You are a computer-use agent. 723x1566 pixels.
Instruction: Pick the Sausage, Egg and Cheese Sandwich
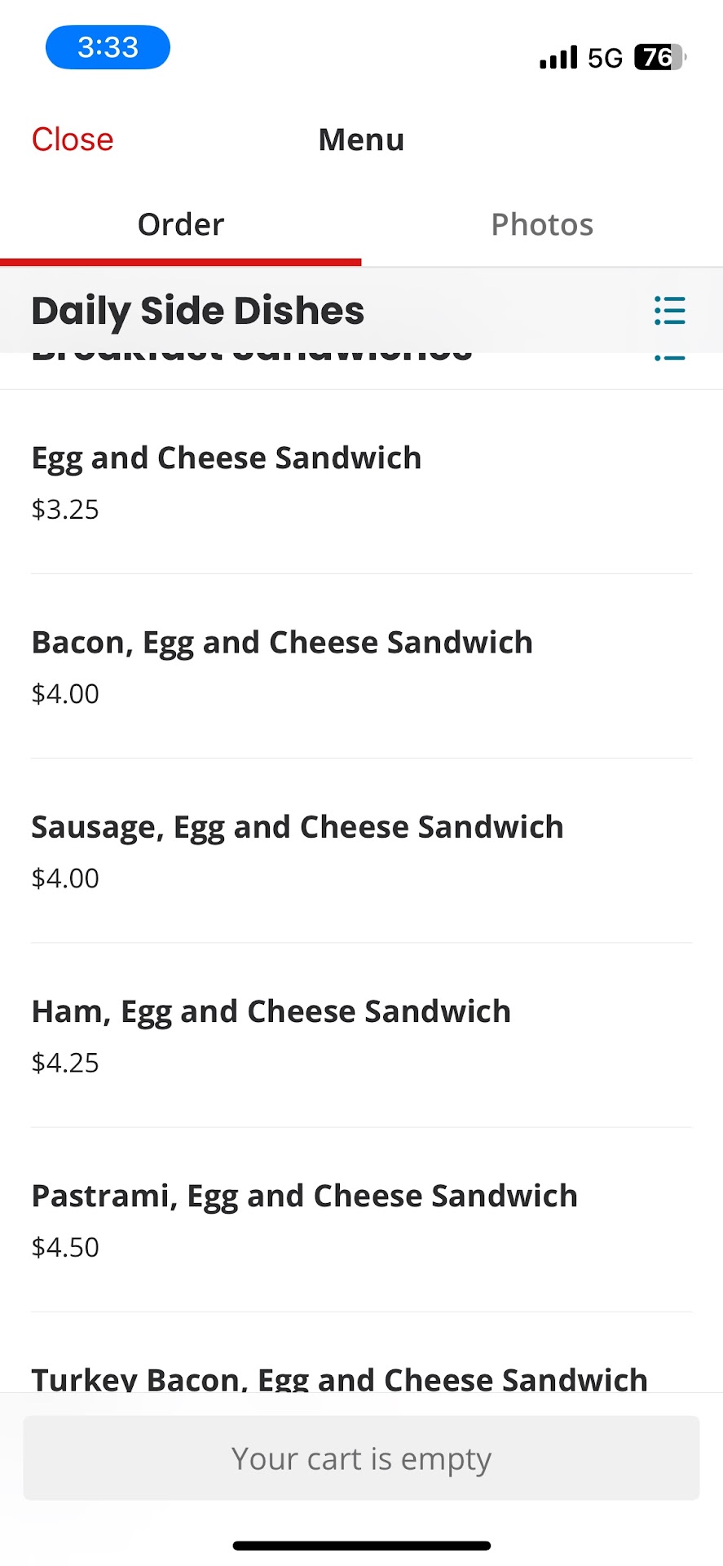298,827
